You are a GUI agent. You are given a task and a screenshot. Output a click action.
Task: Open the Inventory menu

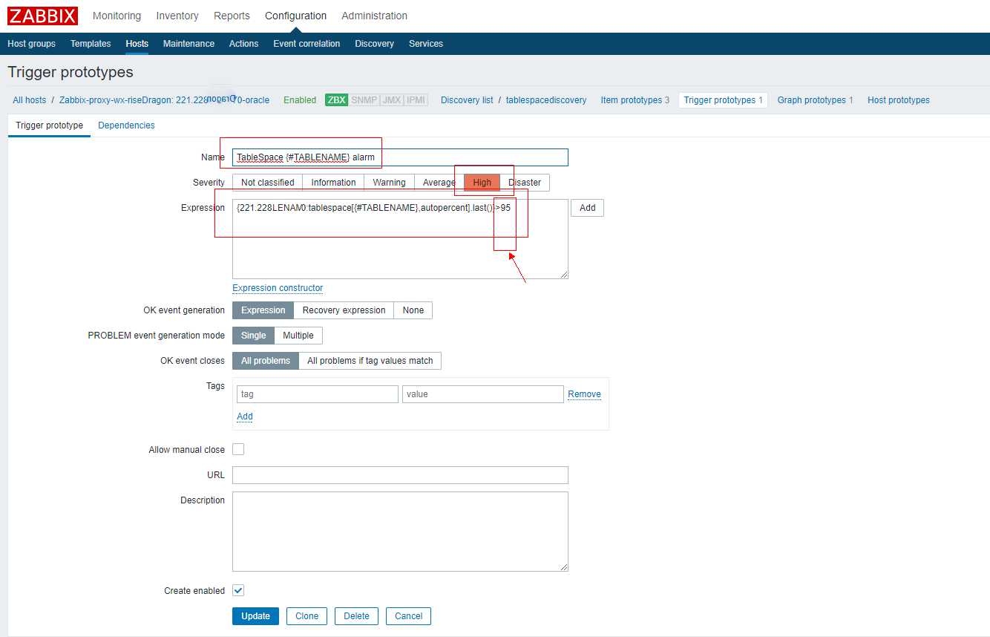click(x=177, y=16)
